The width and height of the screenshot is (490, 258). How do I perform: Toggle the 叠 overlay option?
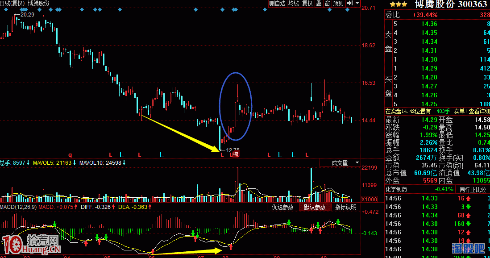tap(319, 3)
